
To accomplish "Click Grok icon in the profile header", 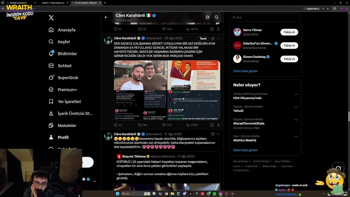I will (208, 17).
